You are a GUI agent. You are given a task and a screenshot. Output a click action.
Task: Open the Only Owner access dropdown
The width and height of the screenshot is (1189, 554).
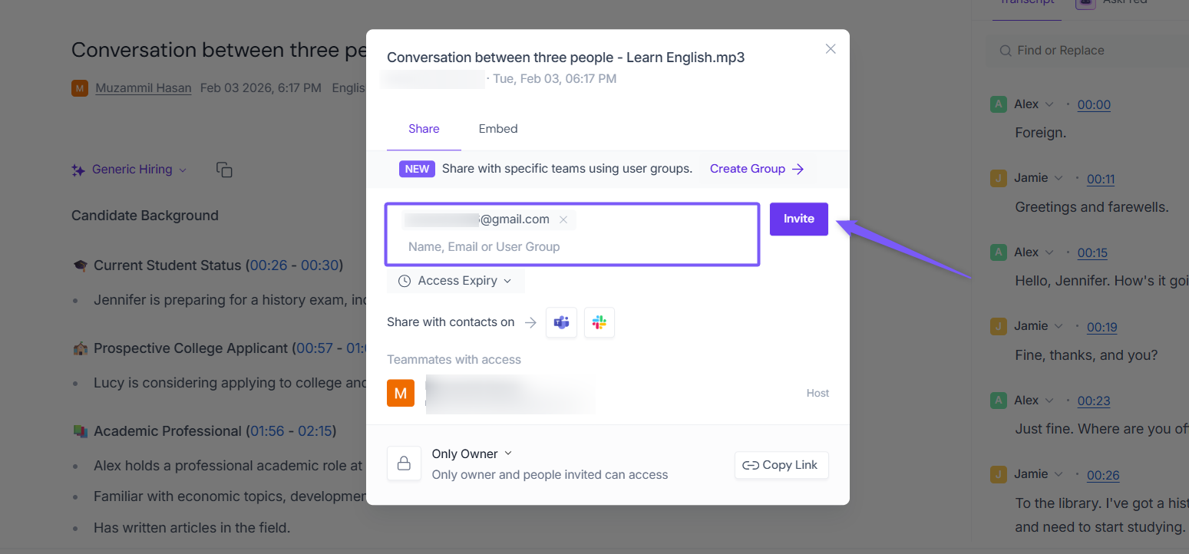(x=471, y=453)
